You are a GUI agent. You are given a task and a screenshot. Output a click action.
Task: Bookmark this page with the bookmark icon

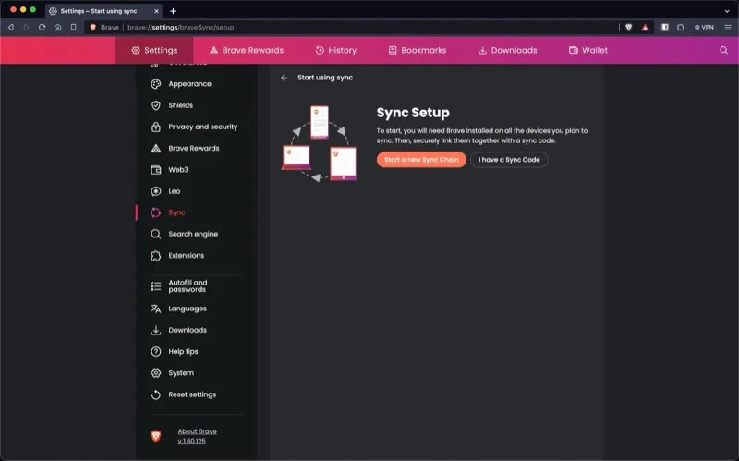click(x=74, y=28)
